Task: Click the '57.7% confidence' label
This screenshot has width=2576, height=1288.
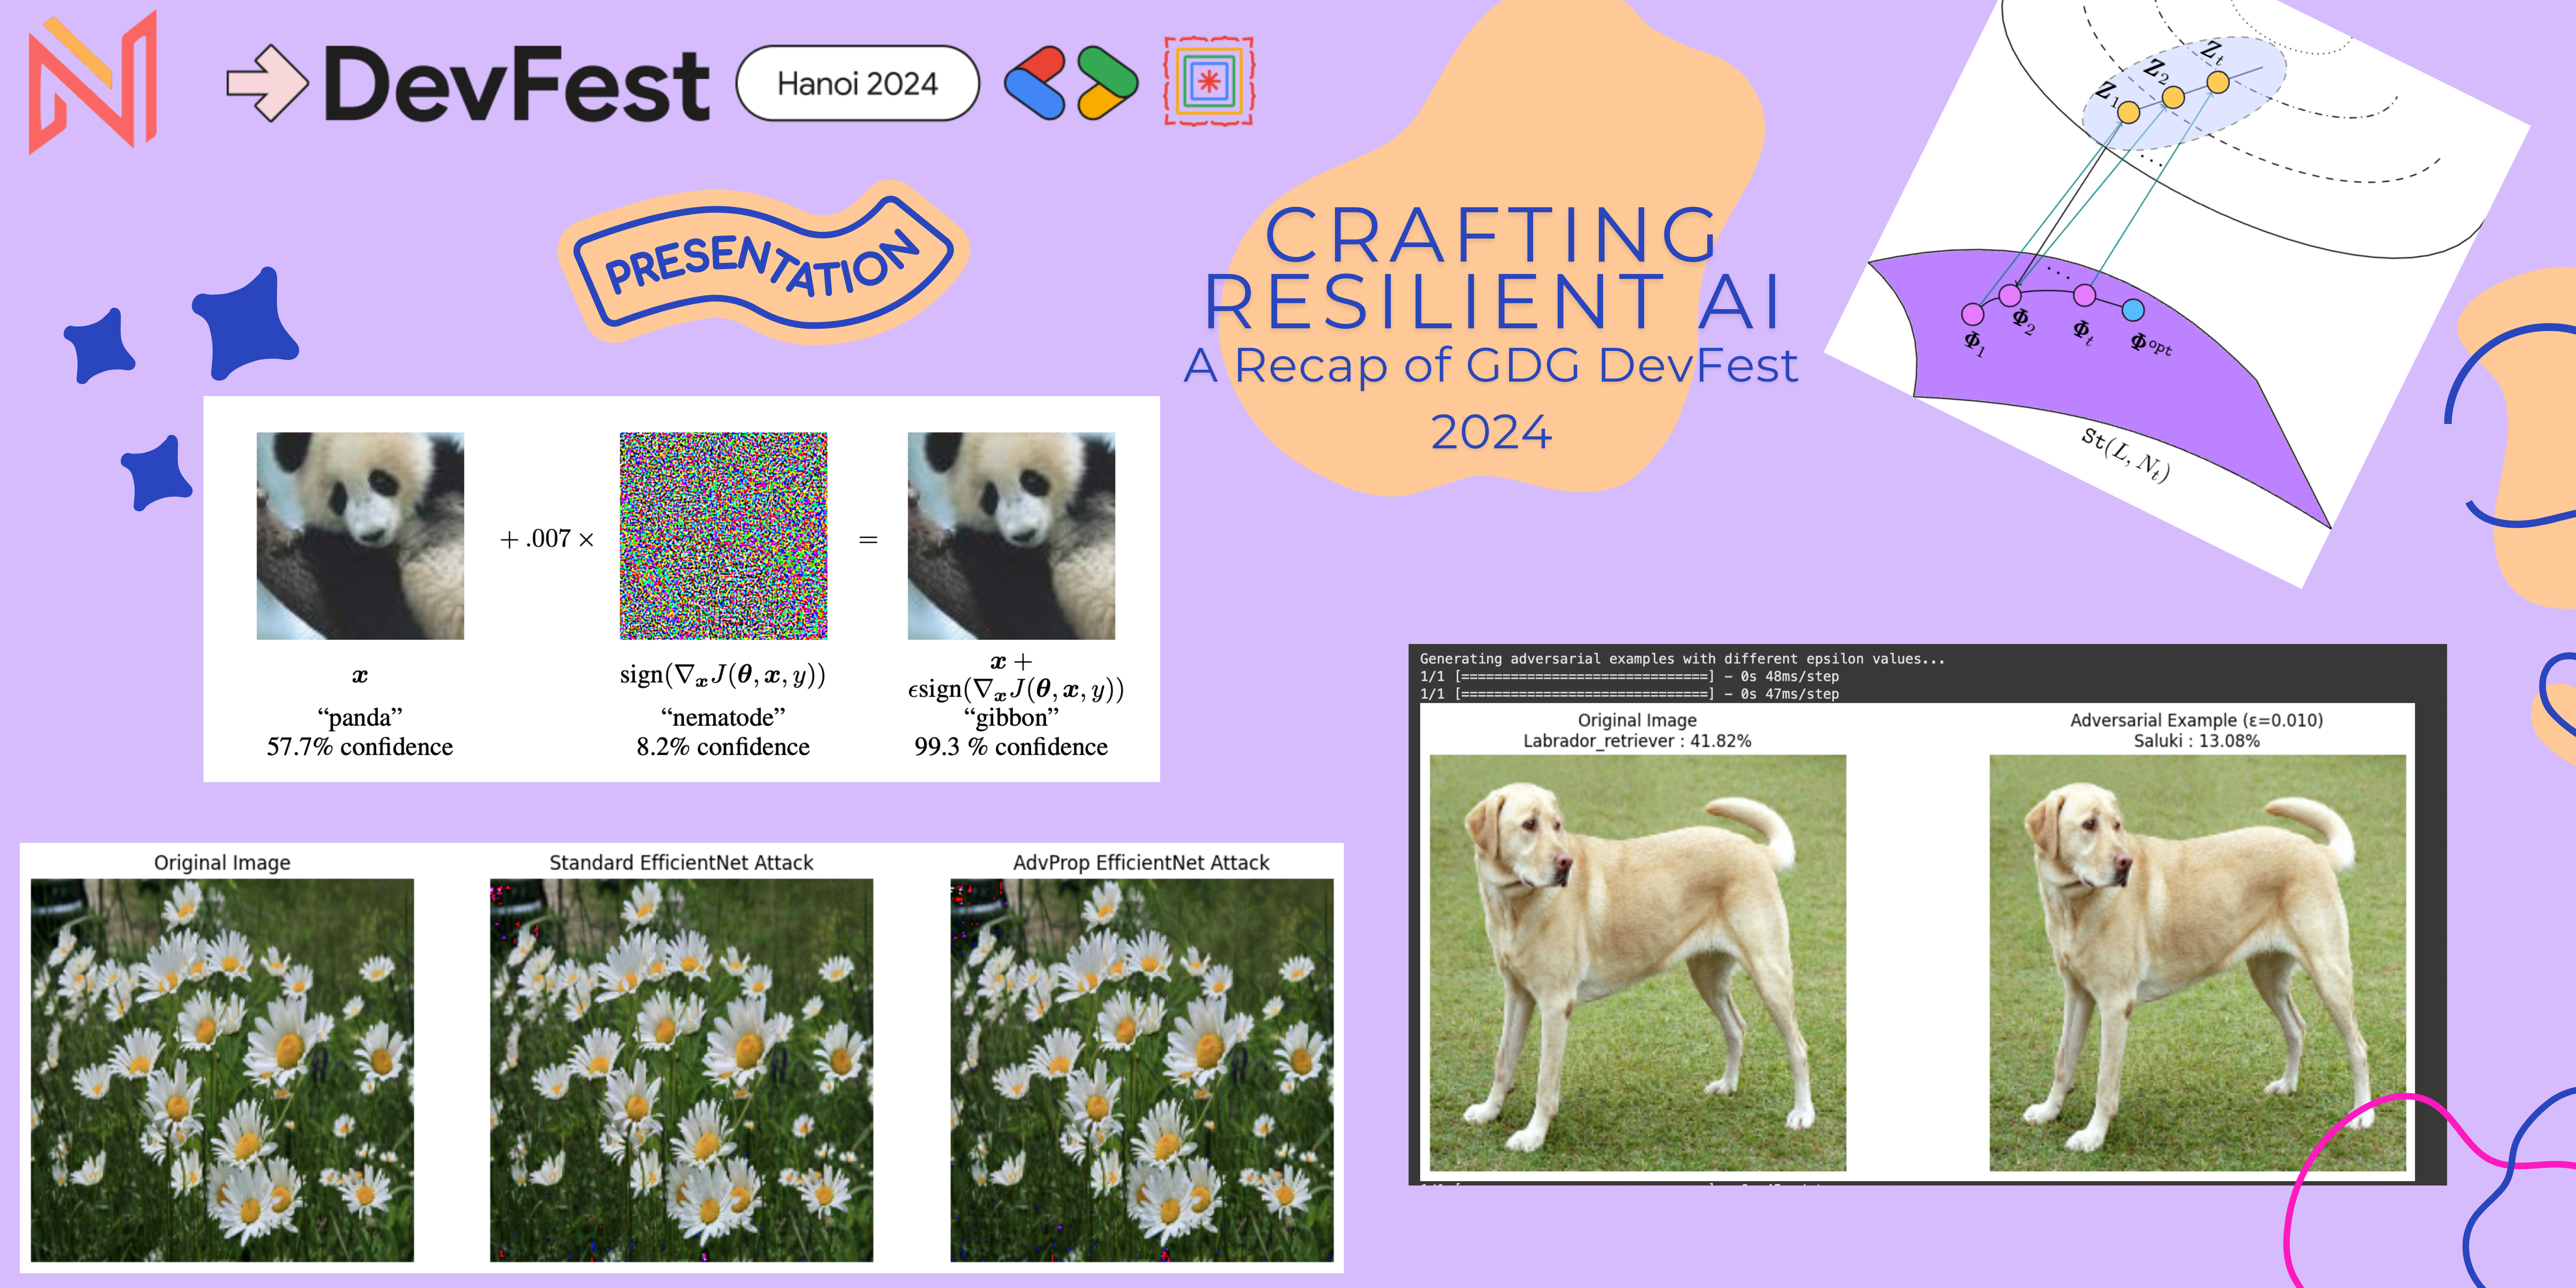Action: point(360,747)
